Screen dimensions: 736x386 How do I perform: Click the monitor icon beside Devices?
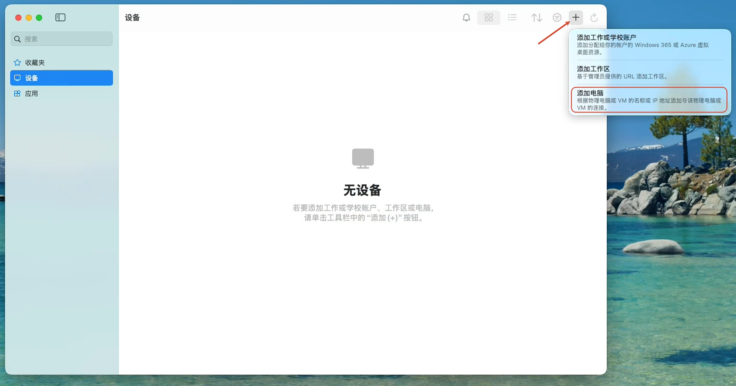17,78
